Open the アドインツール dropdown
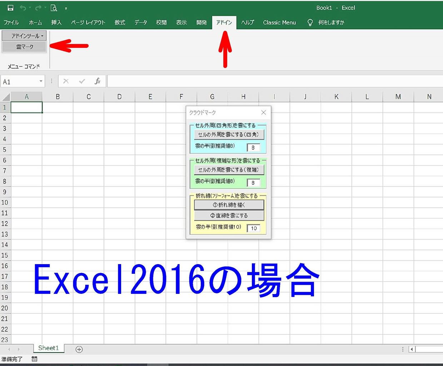The image size is (443, 366). [x=24, y=35]
